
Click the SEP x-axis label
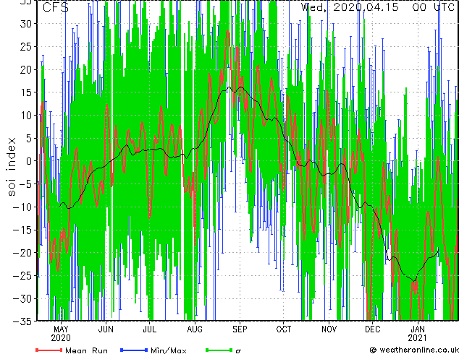(240, 329)
